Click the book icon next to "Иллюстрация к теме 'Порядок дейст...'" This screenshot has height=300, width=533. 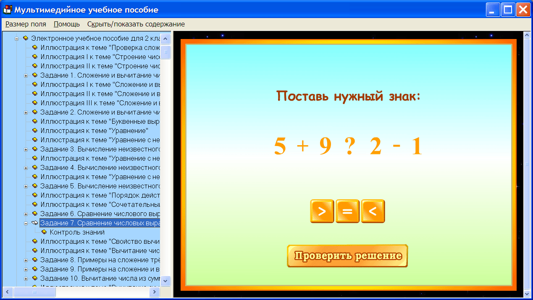pyautogui.click(x=35, y=195)
